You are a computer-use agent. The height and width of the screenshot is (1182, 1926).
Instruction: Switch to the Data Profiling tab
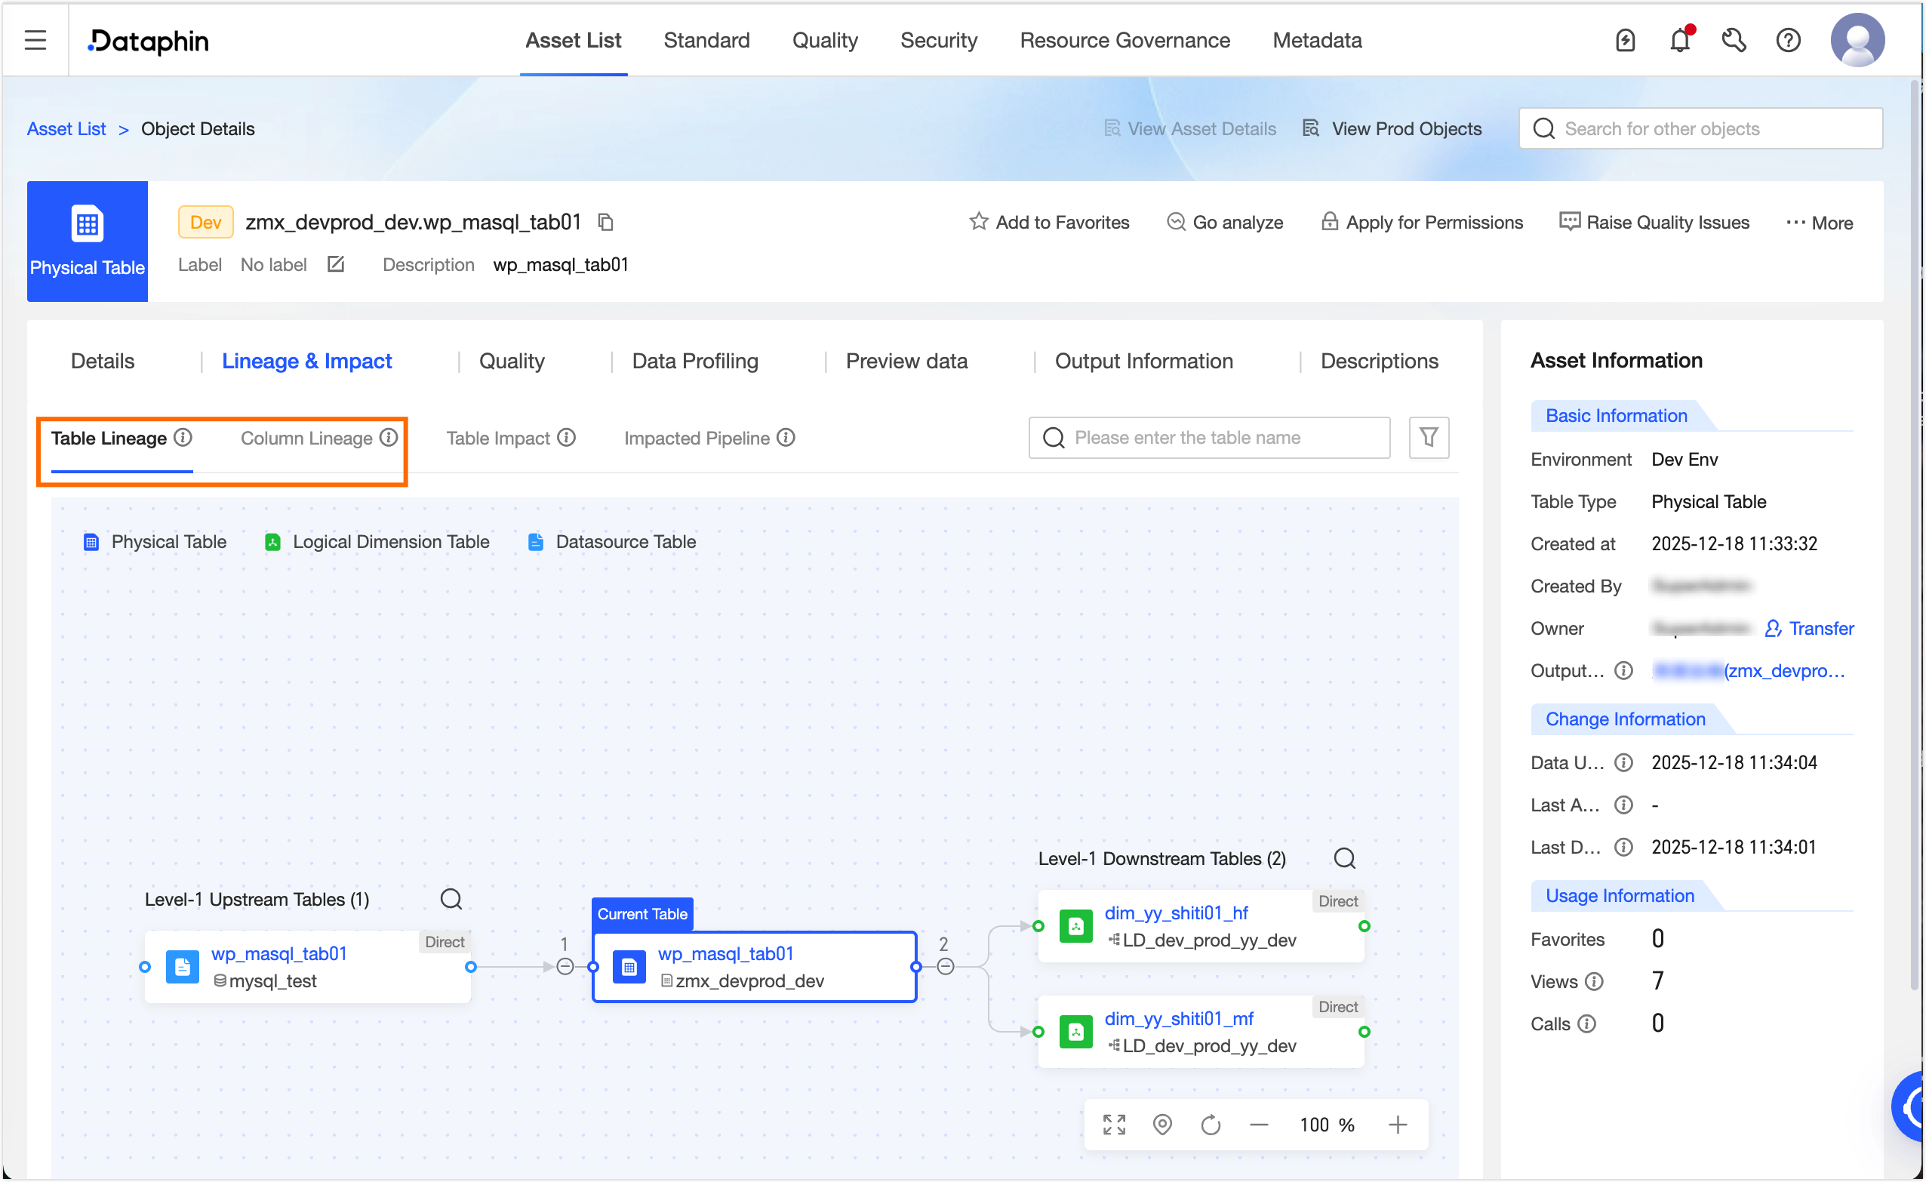click(695, 360)
